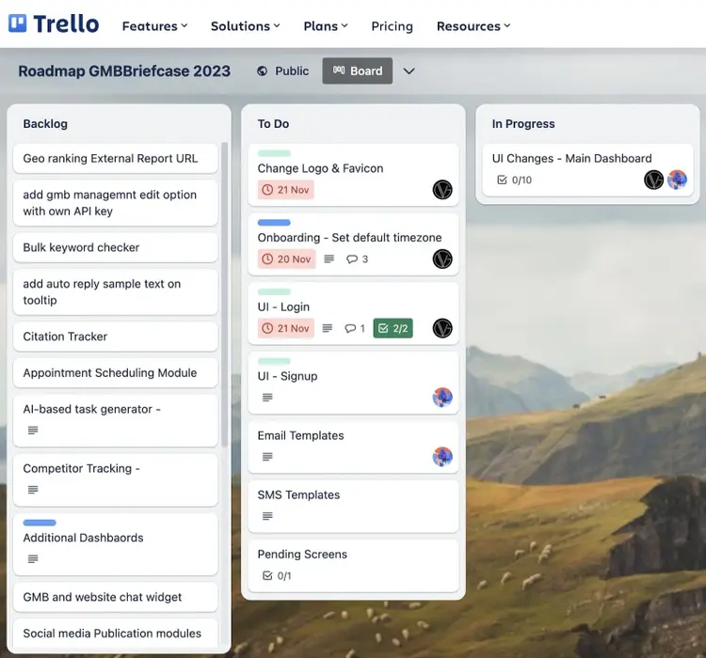
Task: Open the Appointment Scheduling Module card
Action: 115,373
